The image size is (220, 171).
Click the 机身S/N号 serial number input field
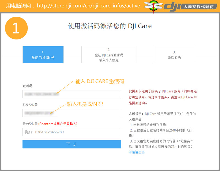point(72,113)
